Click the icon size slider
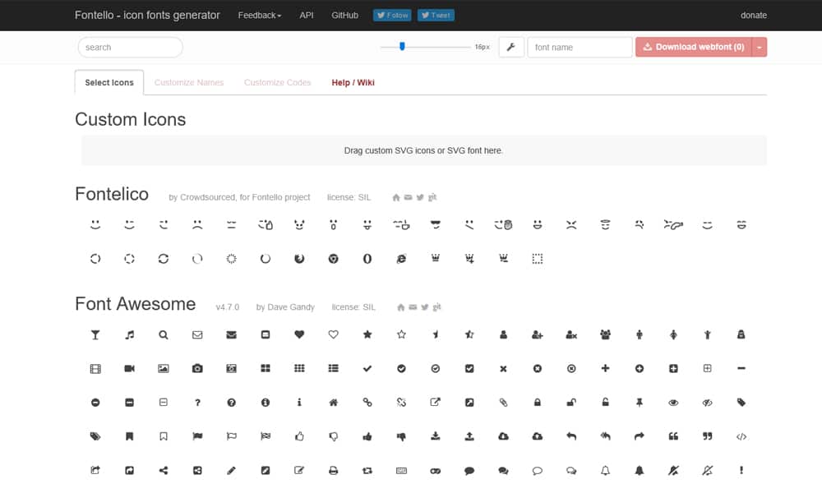 click(x=402, y=47)
